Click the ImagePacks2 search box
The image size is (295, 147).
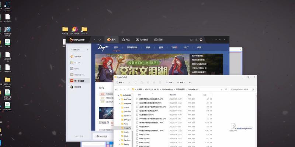(243, 89)
